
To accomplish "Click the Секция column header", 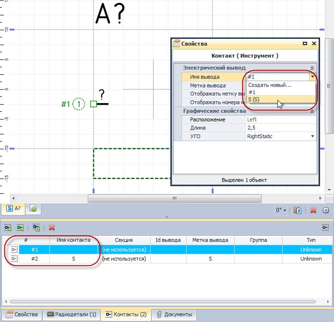I will coord(124,240).
